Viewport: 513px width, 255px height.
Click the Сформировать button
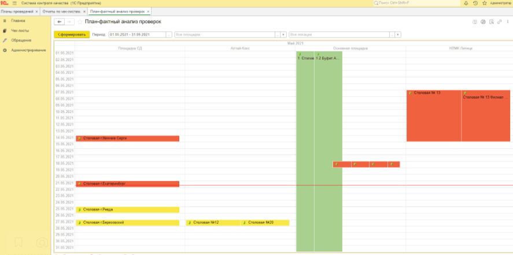(72, 35)
